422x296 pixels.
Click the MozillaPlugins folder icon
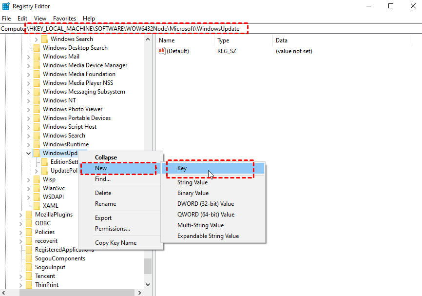pyautogui.click(x=29, y=215)
